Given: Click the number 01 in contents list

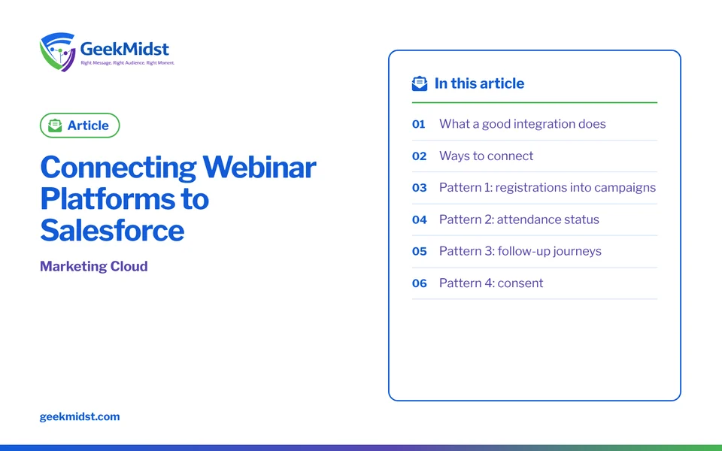Looking at the screenshot, I should (419, 124).
